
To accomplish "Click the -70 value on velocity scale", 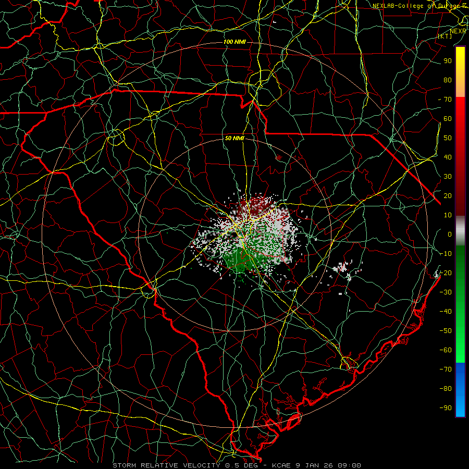I will (446, 369).
